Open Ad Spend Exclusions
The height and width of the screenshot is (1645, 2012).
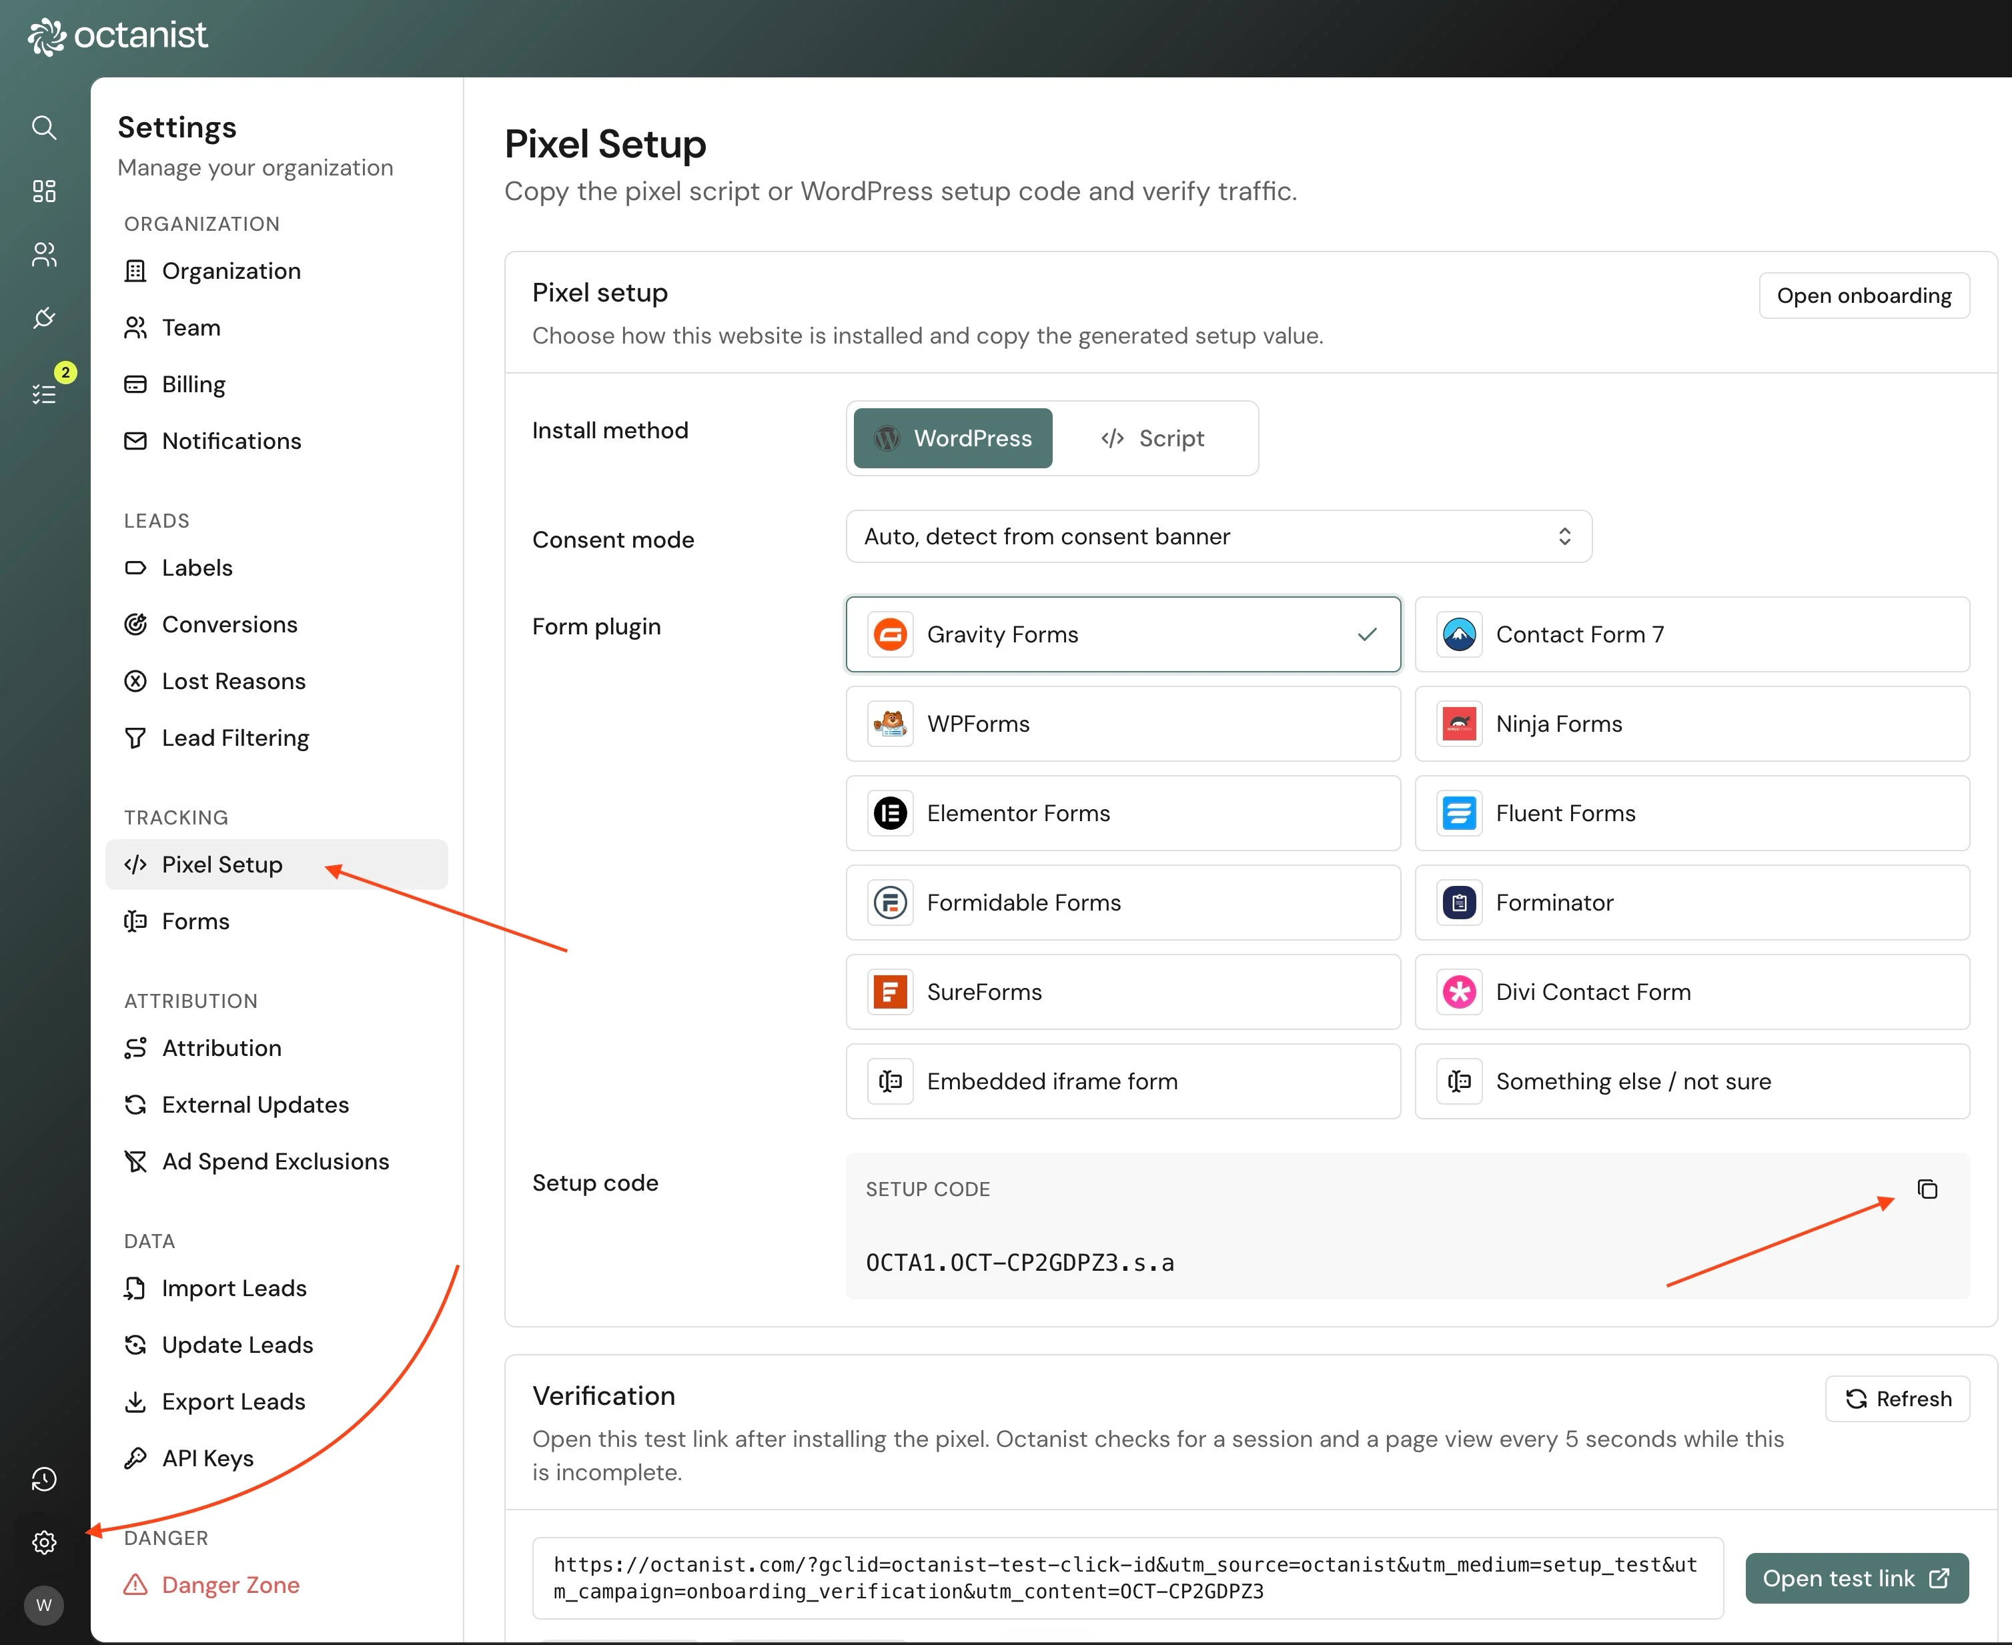pyautogui.click(x=276, y=1162)
